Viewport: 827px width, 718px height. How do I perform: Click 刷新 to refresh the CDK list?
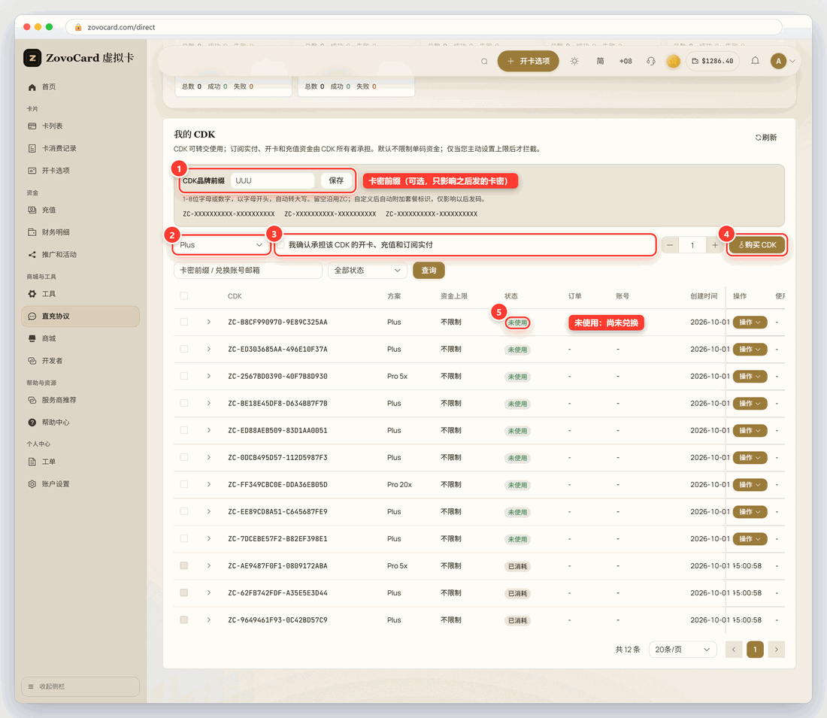coord(766,137)
